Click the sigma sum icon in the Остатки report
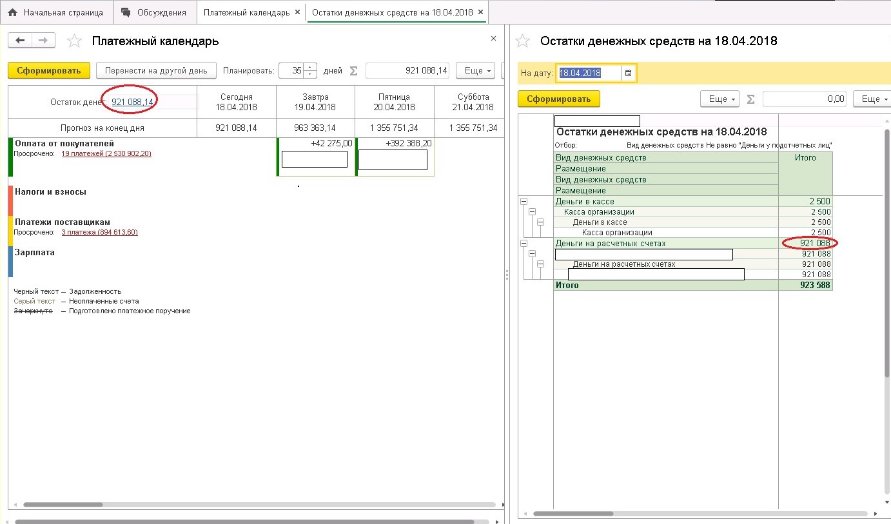Viewport: 891px width, 524px height. pos(750,99)
